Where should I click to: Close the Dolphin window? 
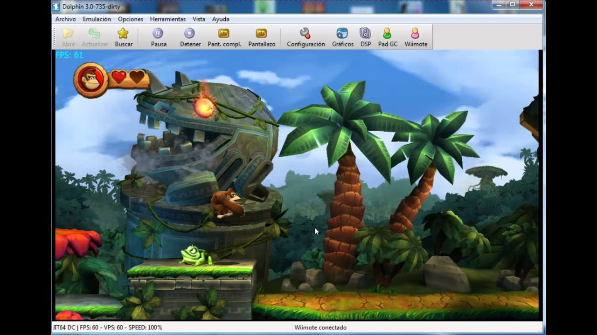click(530, 4)
